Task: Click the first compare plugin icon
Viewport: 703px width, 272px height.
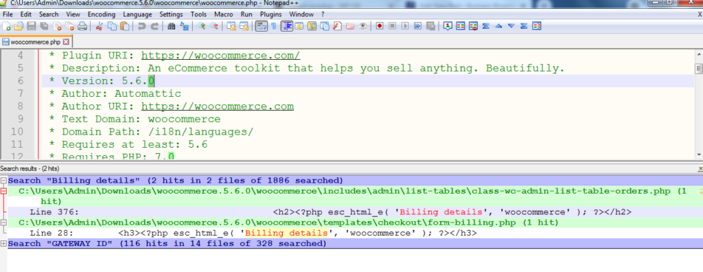Action: pyautogui.click(x=448, y=26)
